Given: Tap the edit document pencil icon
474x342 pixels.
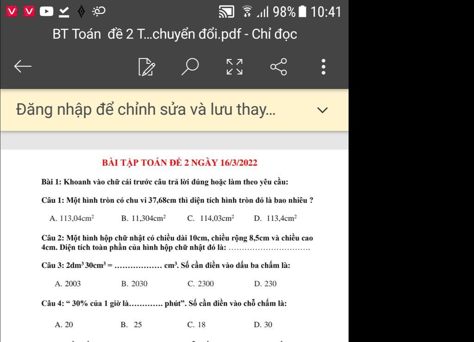Looking at the screenshot, I should click(147, 67).
